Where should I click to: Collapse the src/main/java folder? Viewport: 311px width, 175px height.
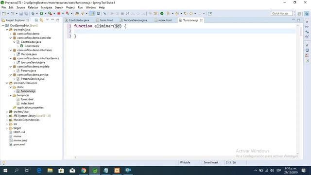tap(7, 30)
